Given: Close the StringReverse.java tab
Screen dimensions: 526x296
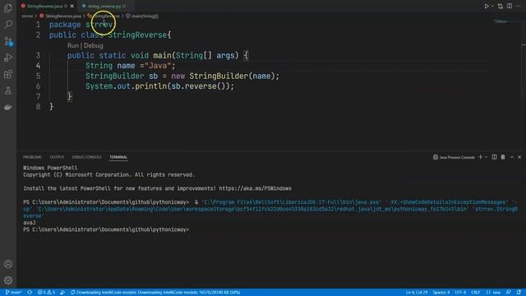Looking at the screenshot, I should [x=72, y=6].
